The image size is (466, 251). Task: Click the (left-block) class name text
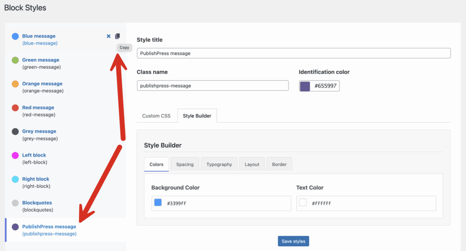[x=35, y=162]
